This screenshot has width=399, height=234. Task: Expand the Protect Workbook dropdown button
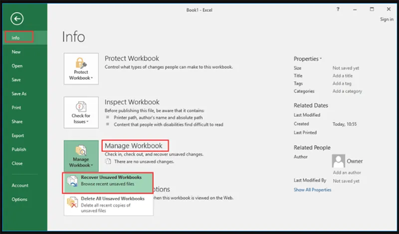tap(81, 69)
